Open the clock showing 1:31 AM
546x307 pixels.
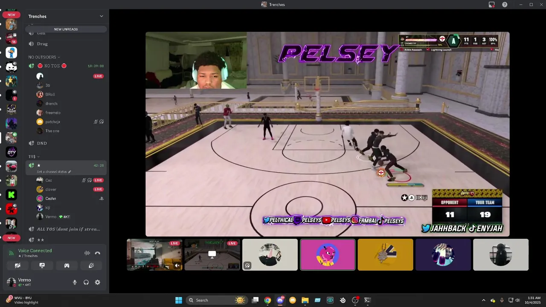pos(534,300)
